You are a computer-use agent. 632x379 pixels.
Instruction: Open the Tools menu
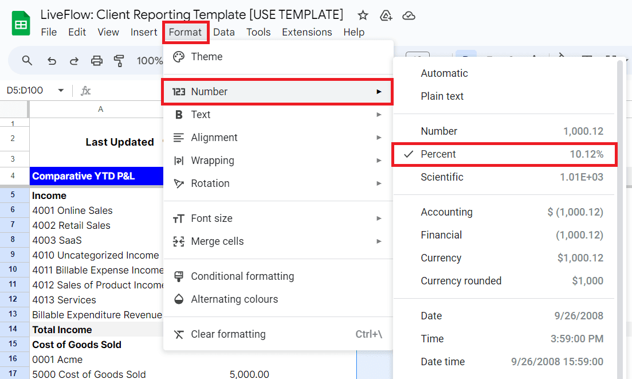click(258, 32)
